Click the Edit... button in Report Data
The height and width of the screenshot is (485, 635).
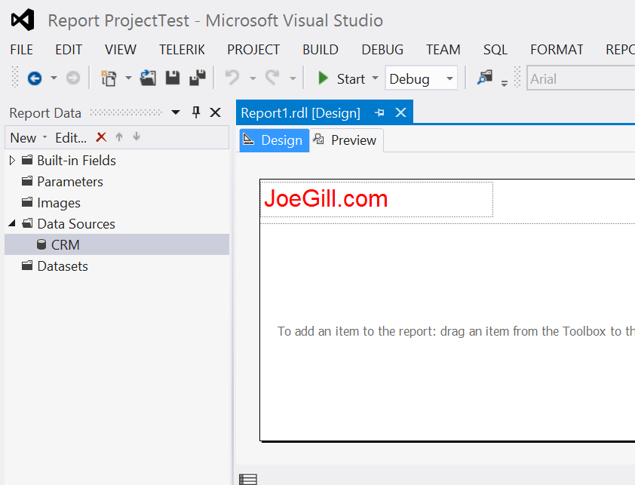(71, 137)
